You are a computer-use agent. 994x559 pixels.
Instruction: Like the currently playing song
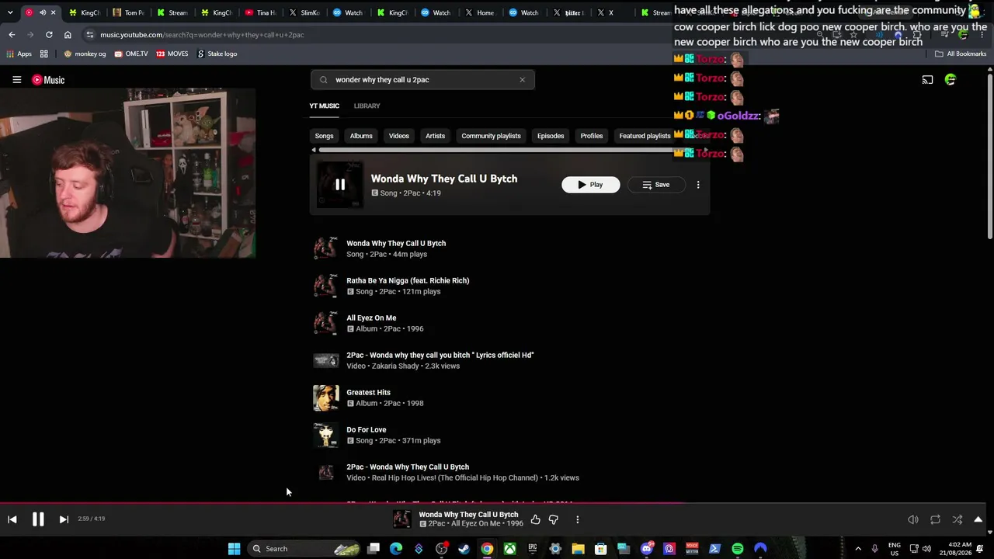(x=535, y=519)
